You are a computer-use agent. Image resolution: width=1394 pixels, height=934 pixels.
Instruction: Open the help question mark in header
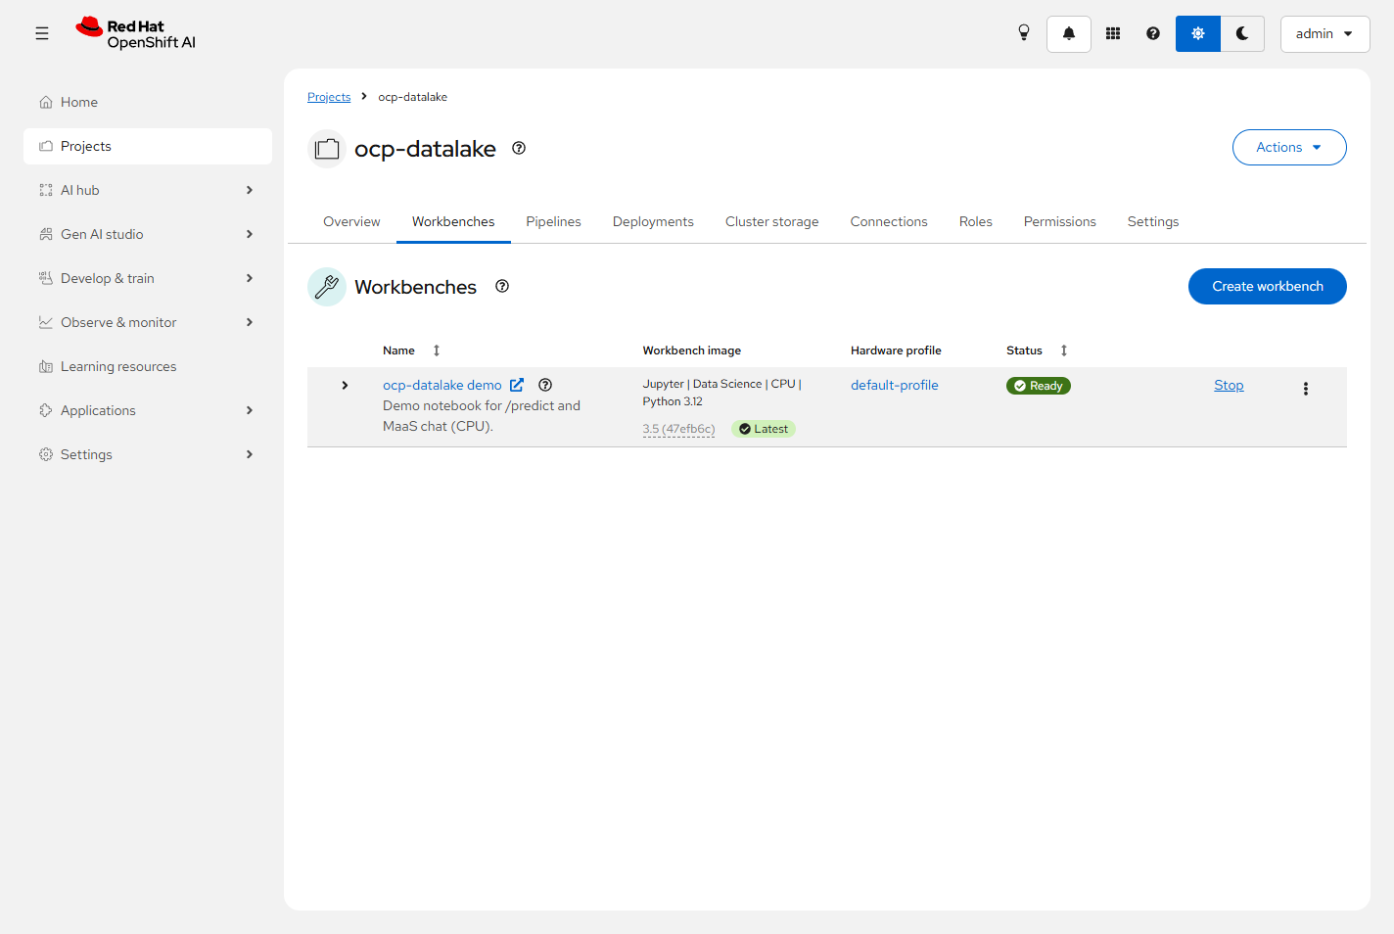(x=1153, y=33)
